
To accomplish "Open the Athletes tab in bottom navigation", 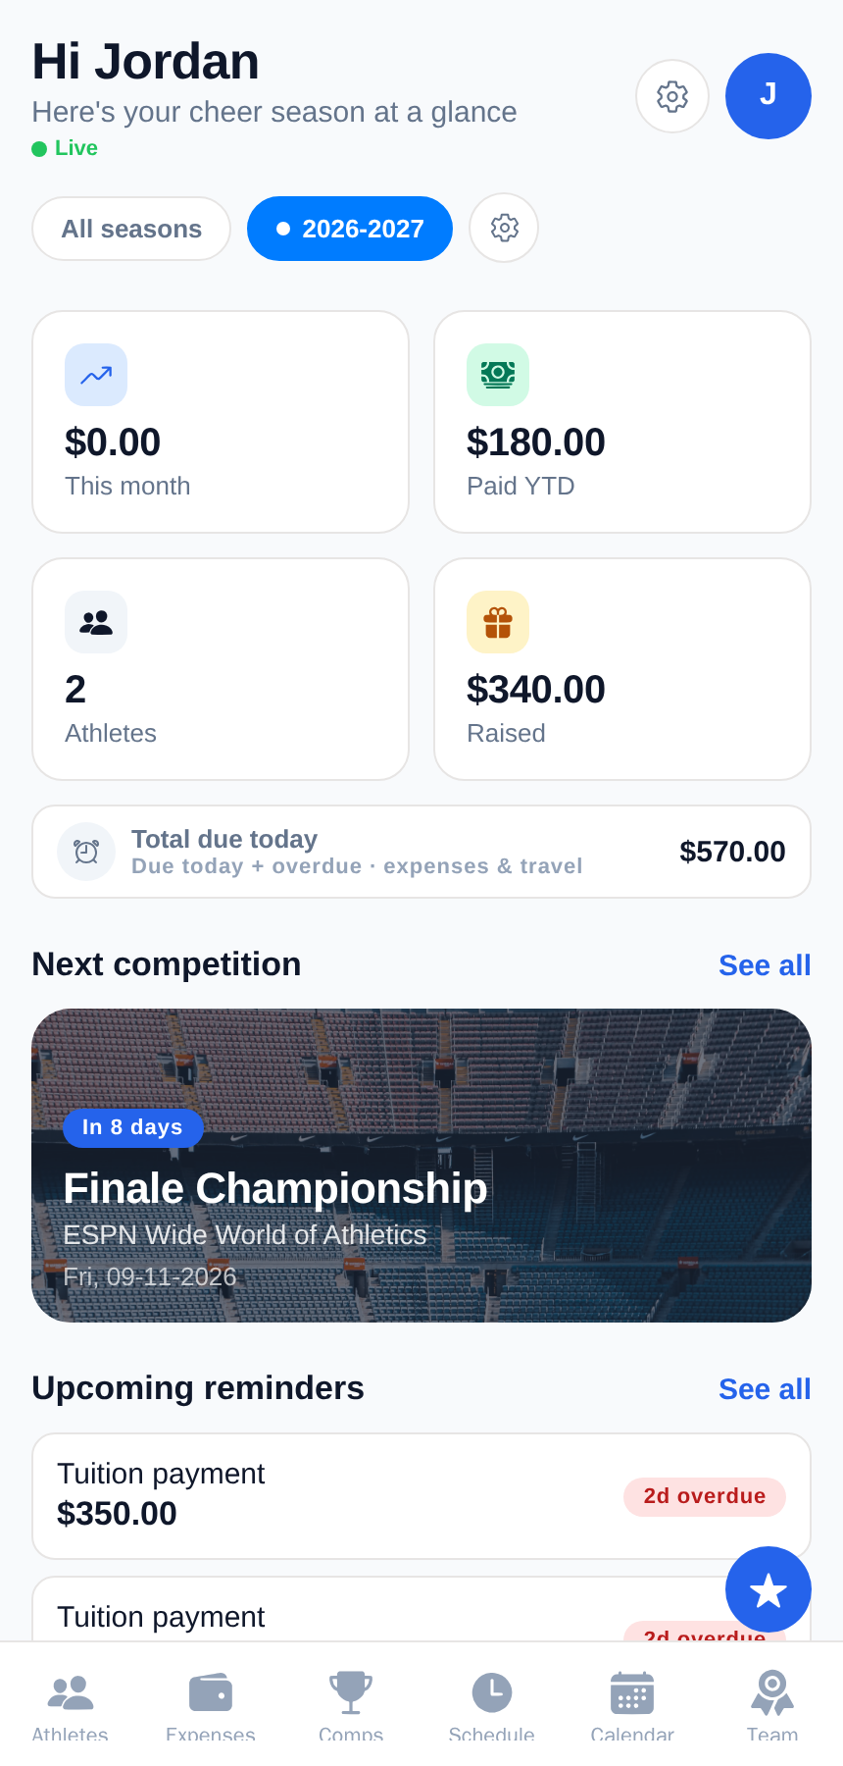I will pyautogui.click(x=71, y=1705).
